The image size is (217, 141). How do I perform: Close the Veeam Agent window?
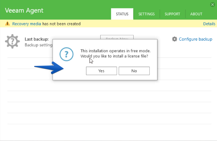[212, 5]
